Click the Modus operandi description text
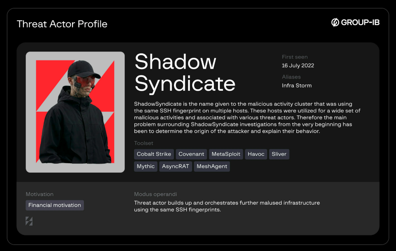 227,206
